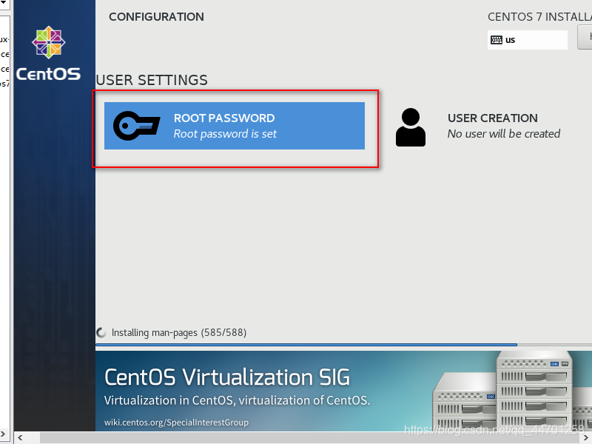Click the installation progress bar

pos(343,345)
